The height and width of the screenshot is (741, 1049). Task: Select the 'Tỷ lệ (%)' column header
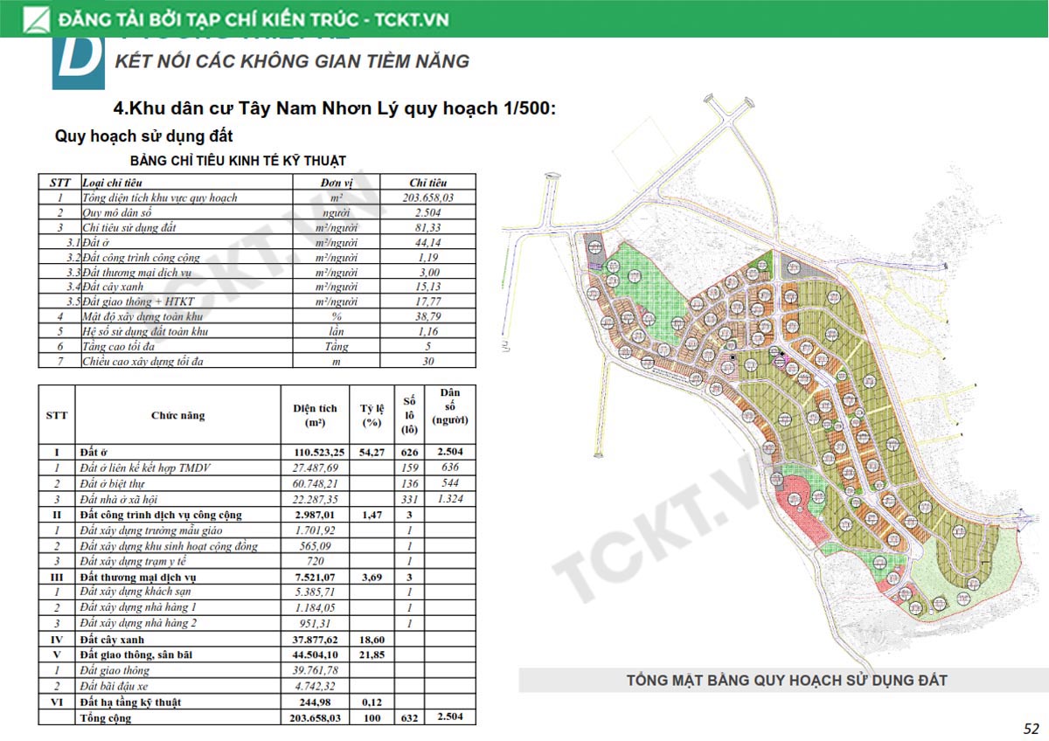[372, 415]
